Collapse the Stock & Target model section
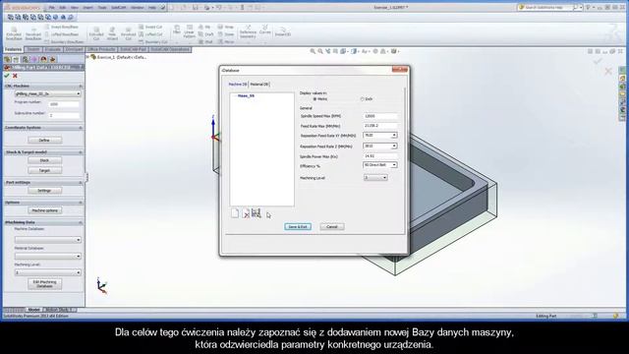629x354 pixels. [81, 152]
